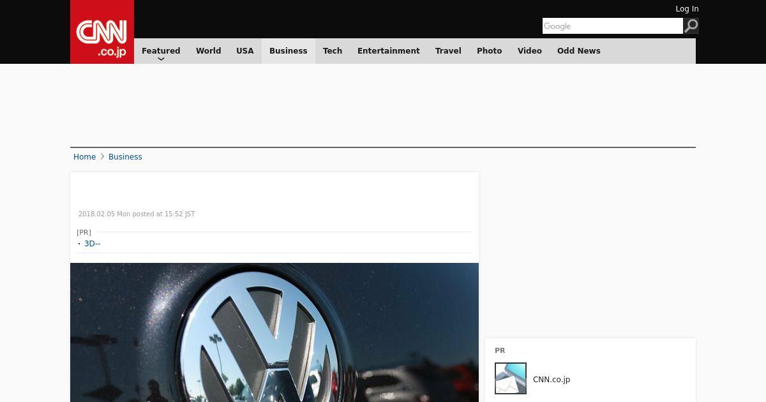Open the Photo section
Viewport: 766px width, 402px height.
click(490, 51)
